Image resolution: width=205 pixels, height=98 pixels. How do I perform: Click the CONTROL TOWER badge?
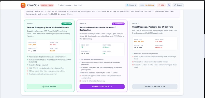pos(47,5)
